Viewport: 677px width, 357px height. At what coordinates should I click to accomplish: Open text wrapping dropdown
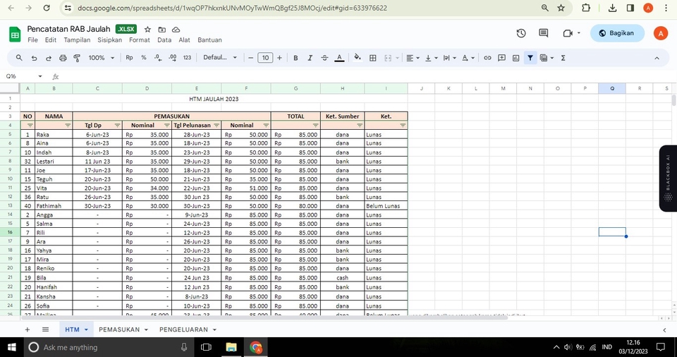[449, 58]
